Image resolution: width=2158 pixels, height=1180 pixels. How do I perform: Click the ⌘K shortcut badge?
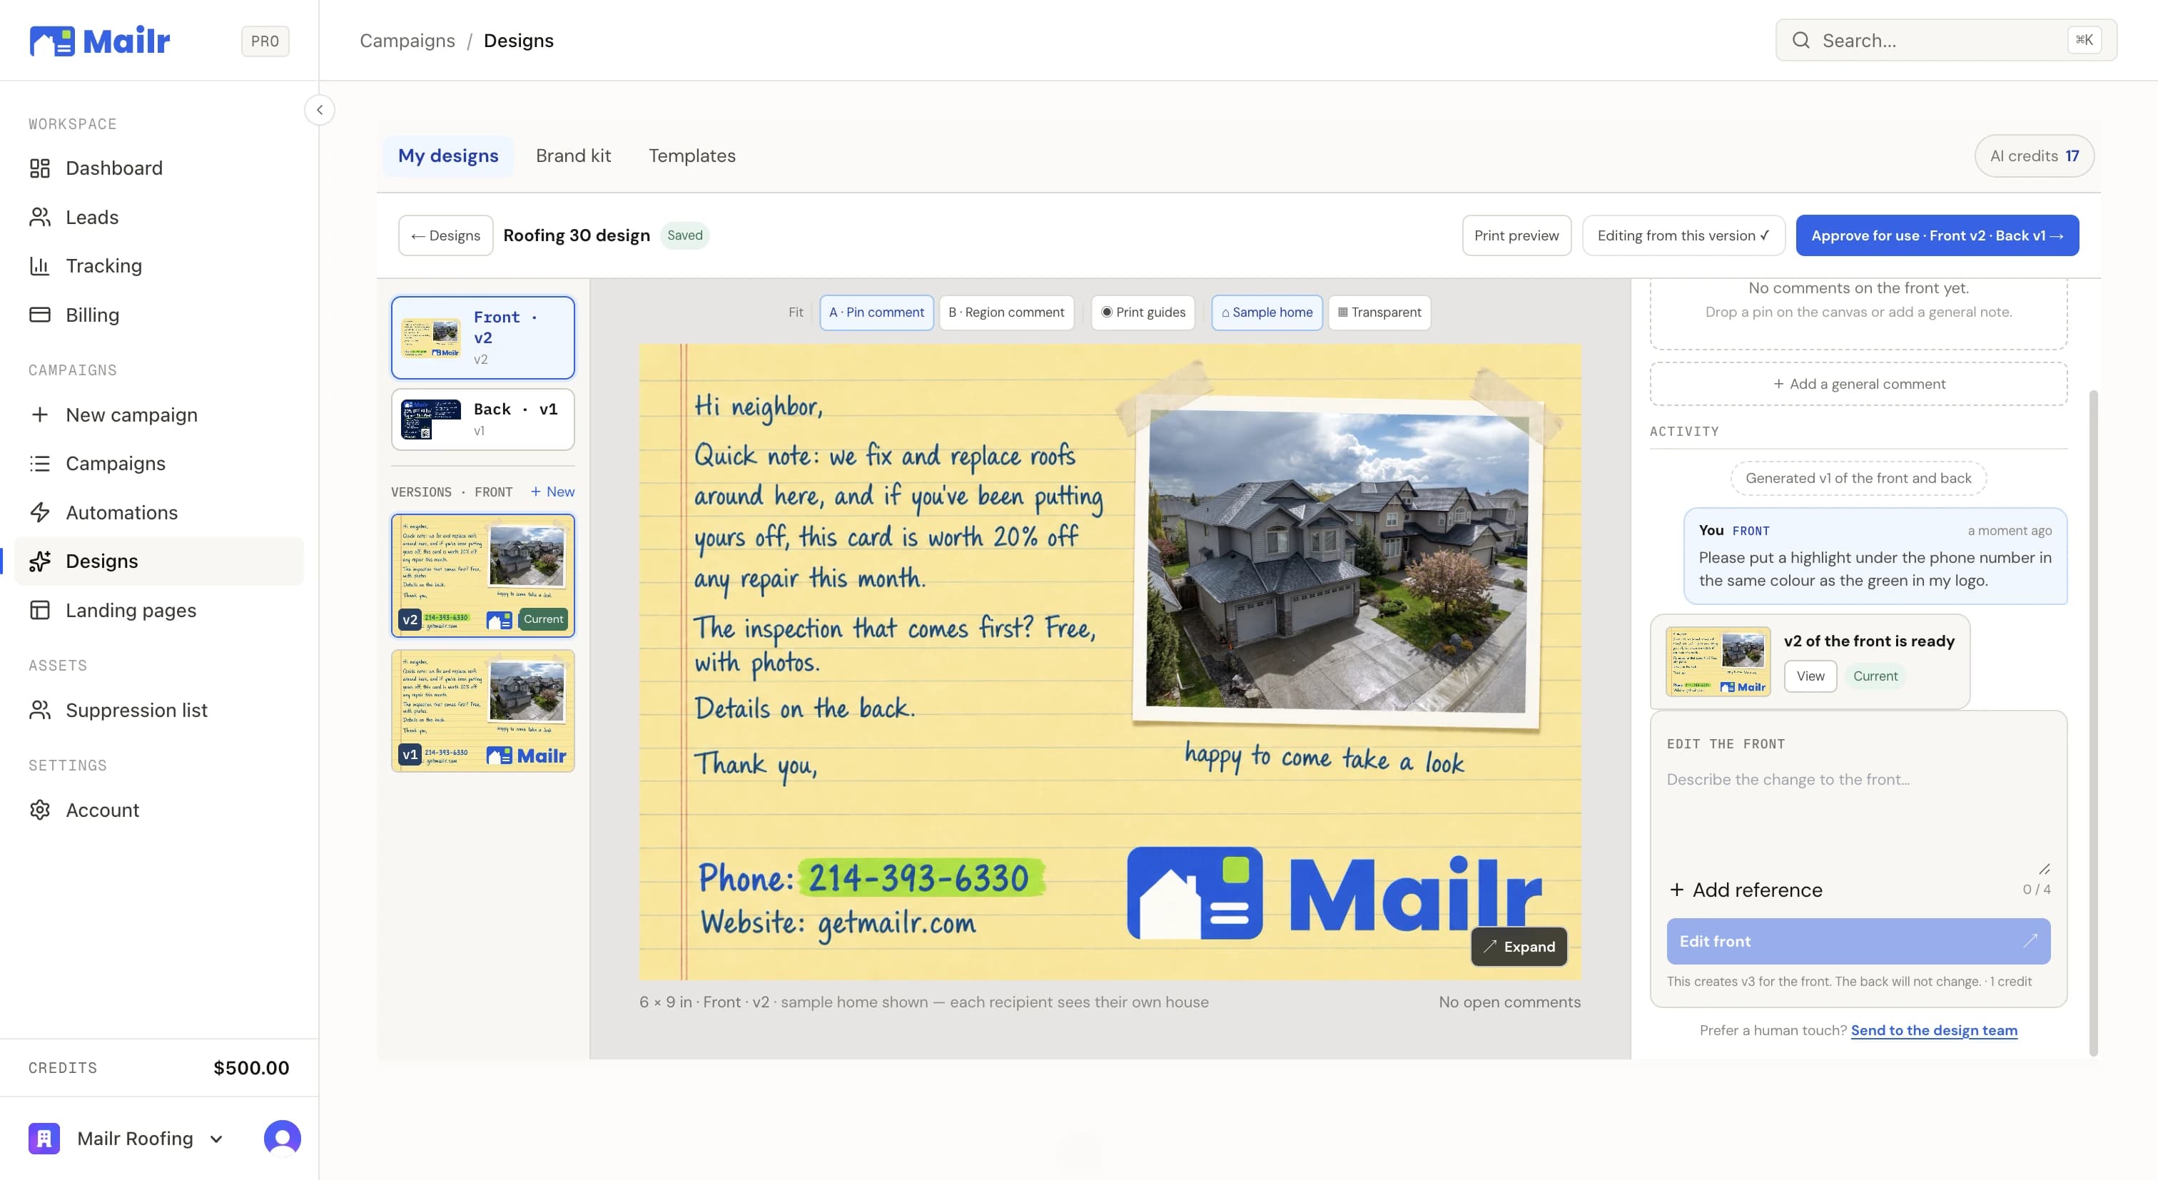(2084, 40)
